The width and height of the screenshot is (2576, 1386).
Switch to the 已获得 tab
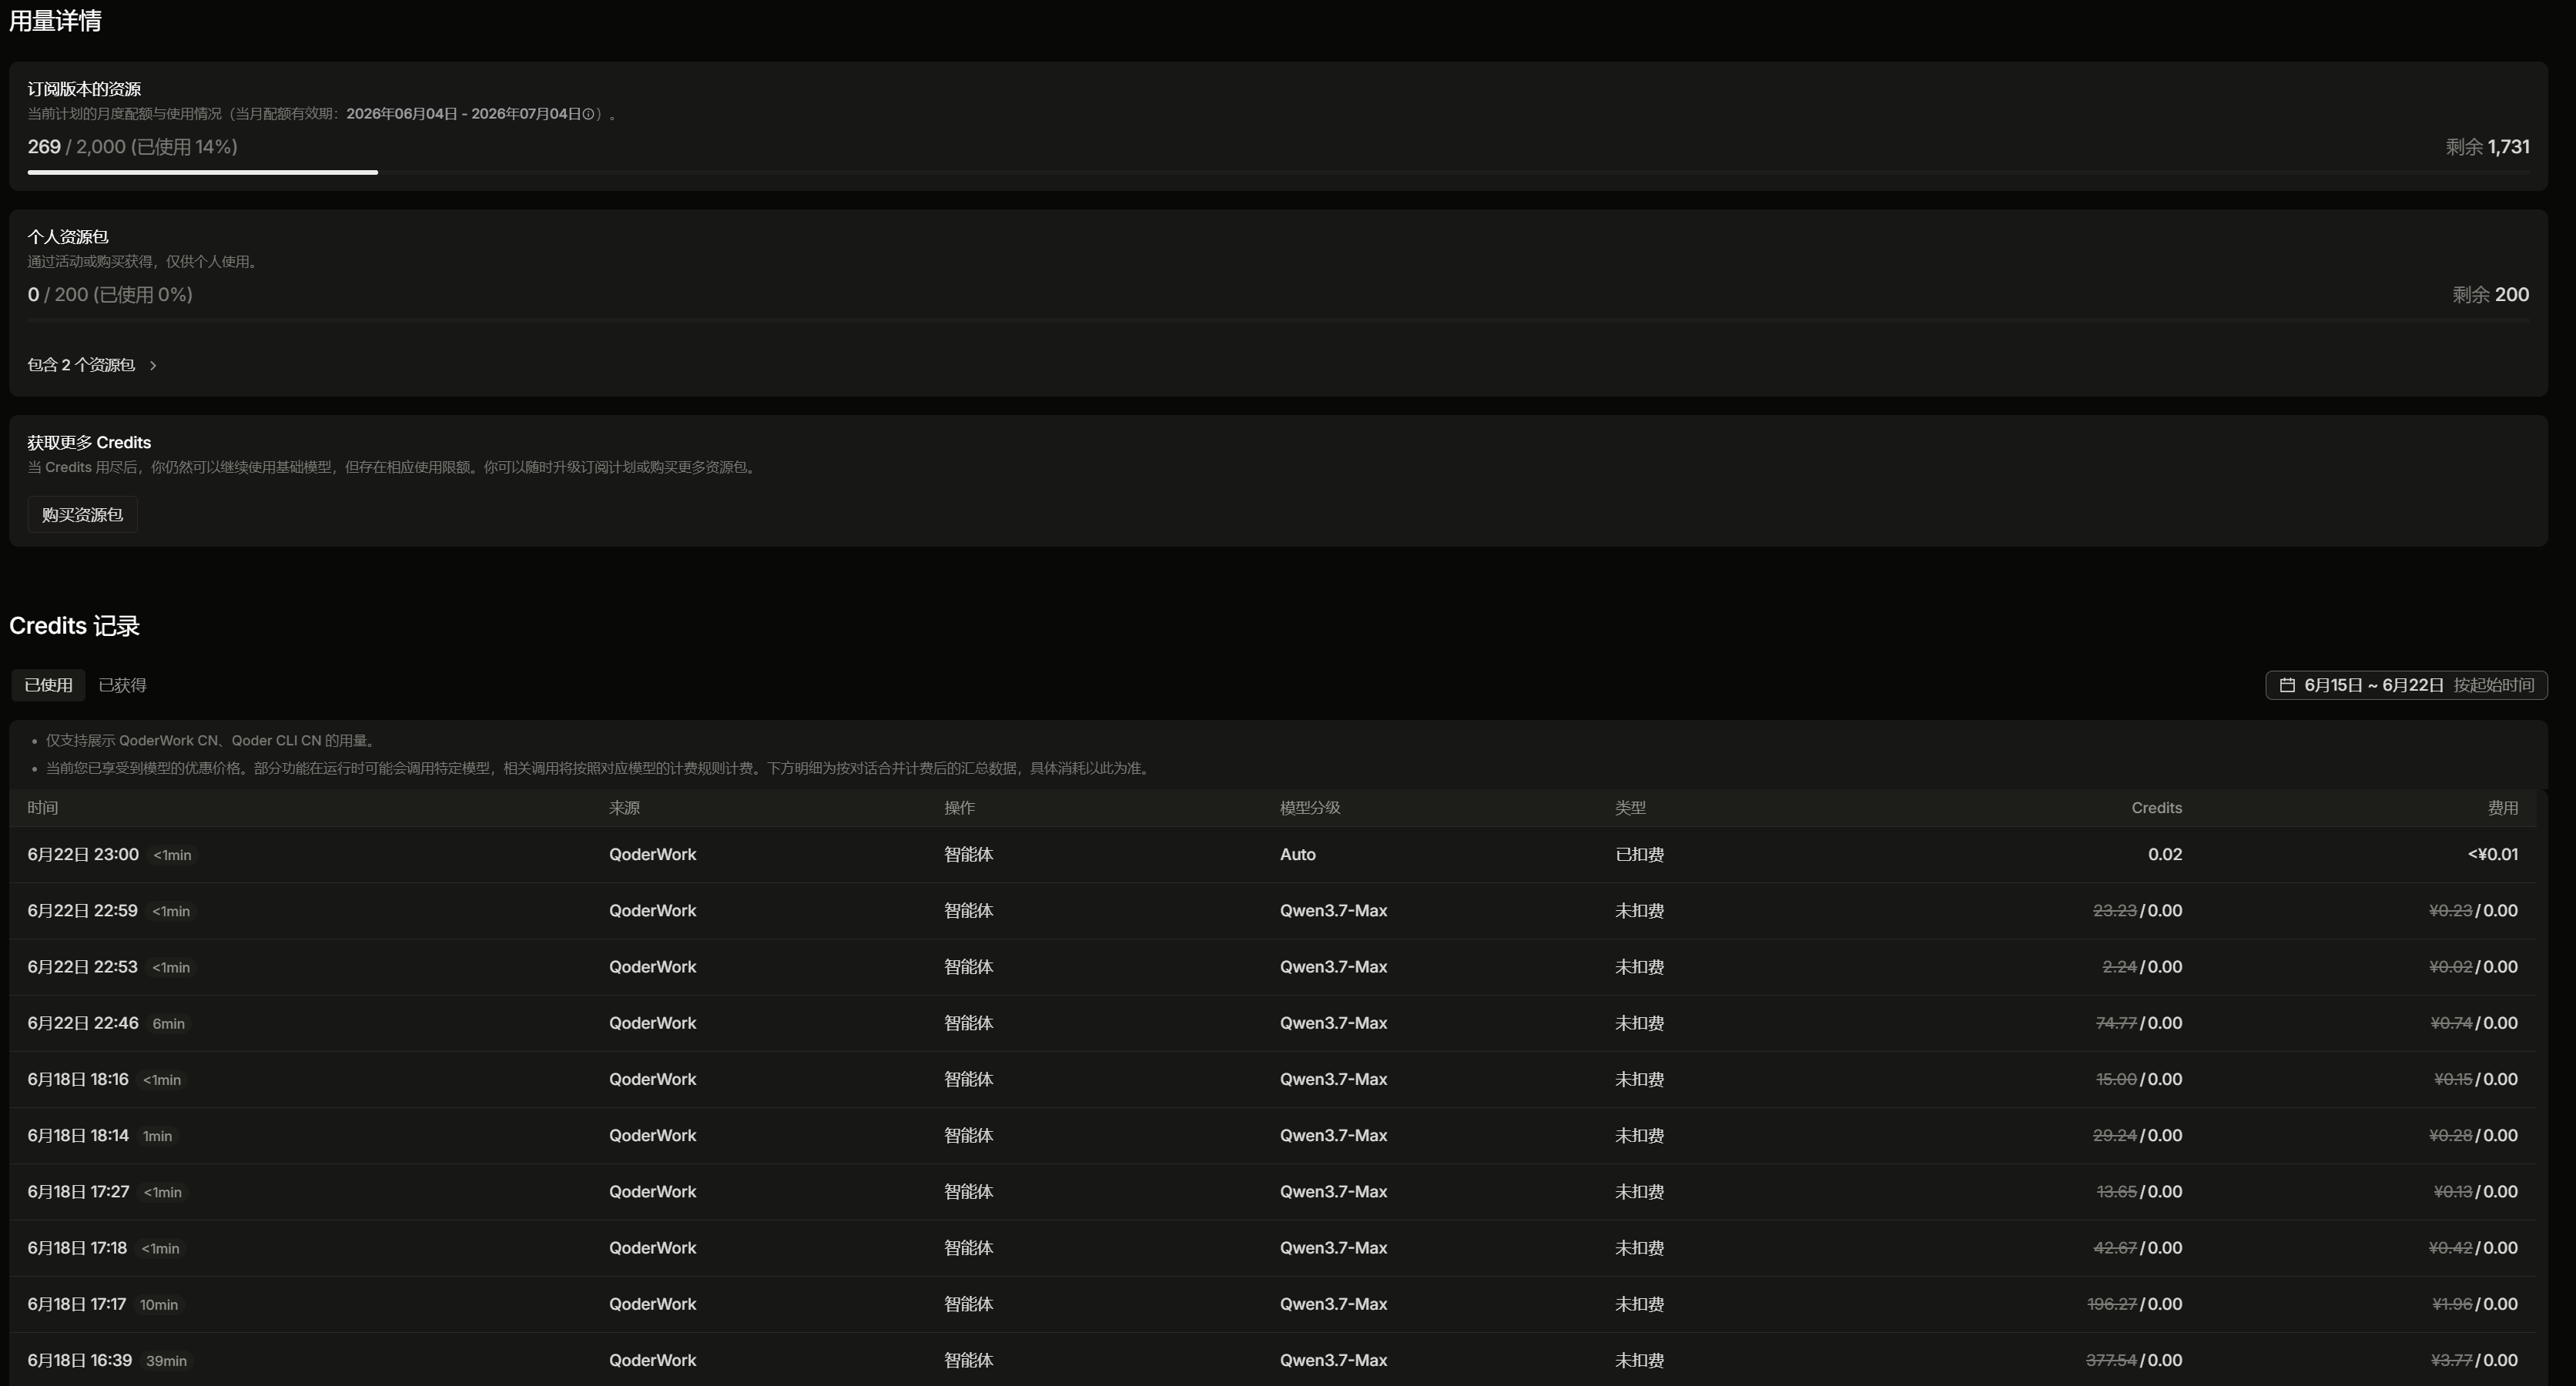122,685
